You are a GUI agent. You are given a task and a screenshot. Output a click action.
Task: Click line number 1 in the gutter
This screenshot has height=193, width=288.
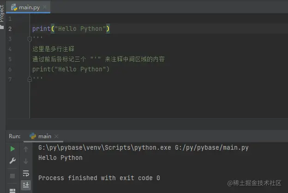(x=10, y=19)
